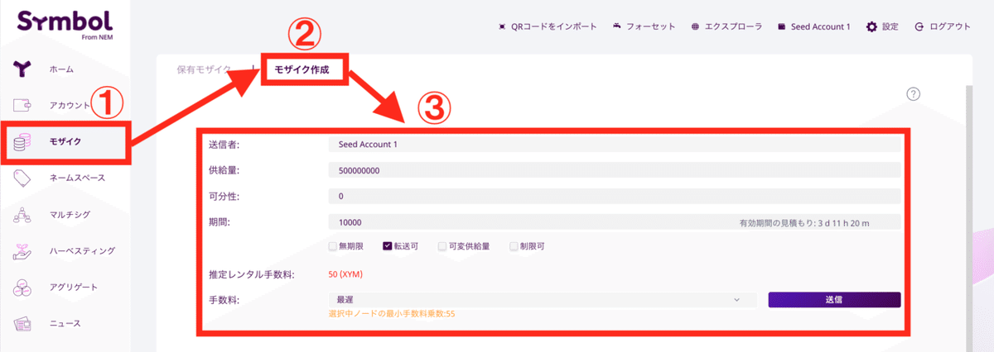This screenshot has height=352, width=994.
Task: Switch to the 保有モザイク tab
Action: click(x=204, y=69)
